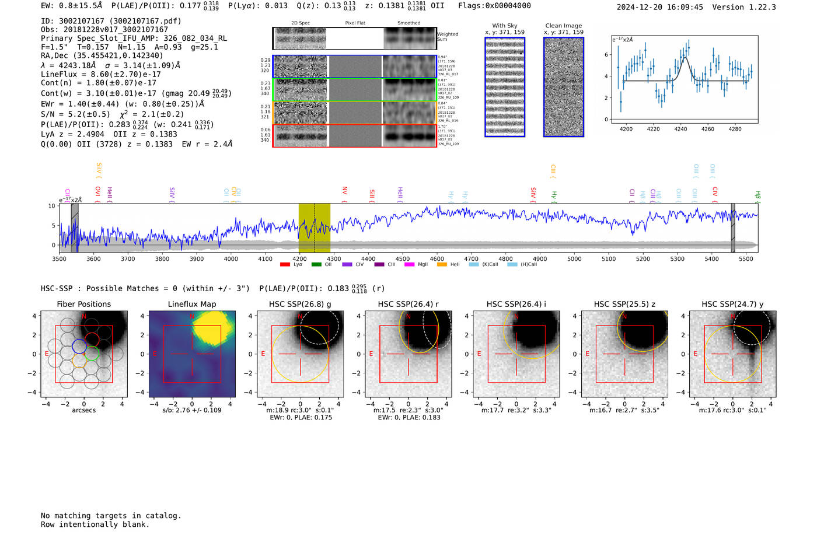This screenshot has width=817, height=556.
Task: Click 's/b: 2.76 +/- 0.109' caption
Action: click(192, 410)
